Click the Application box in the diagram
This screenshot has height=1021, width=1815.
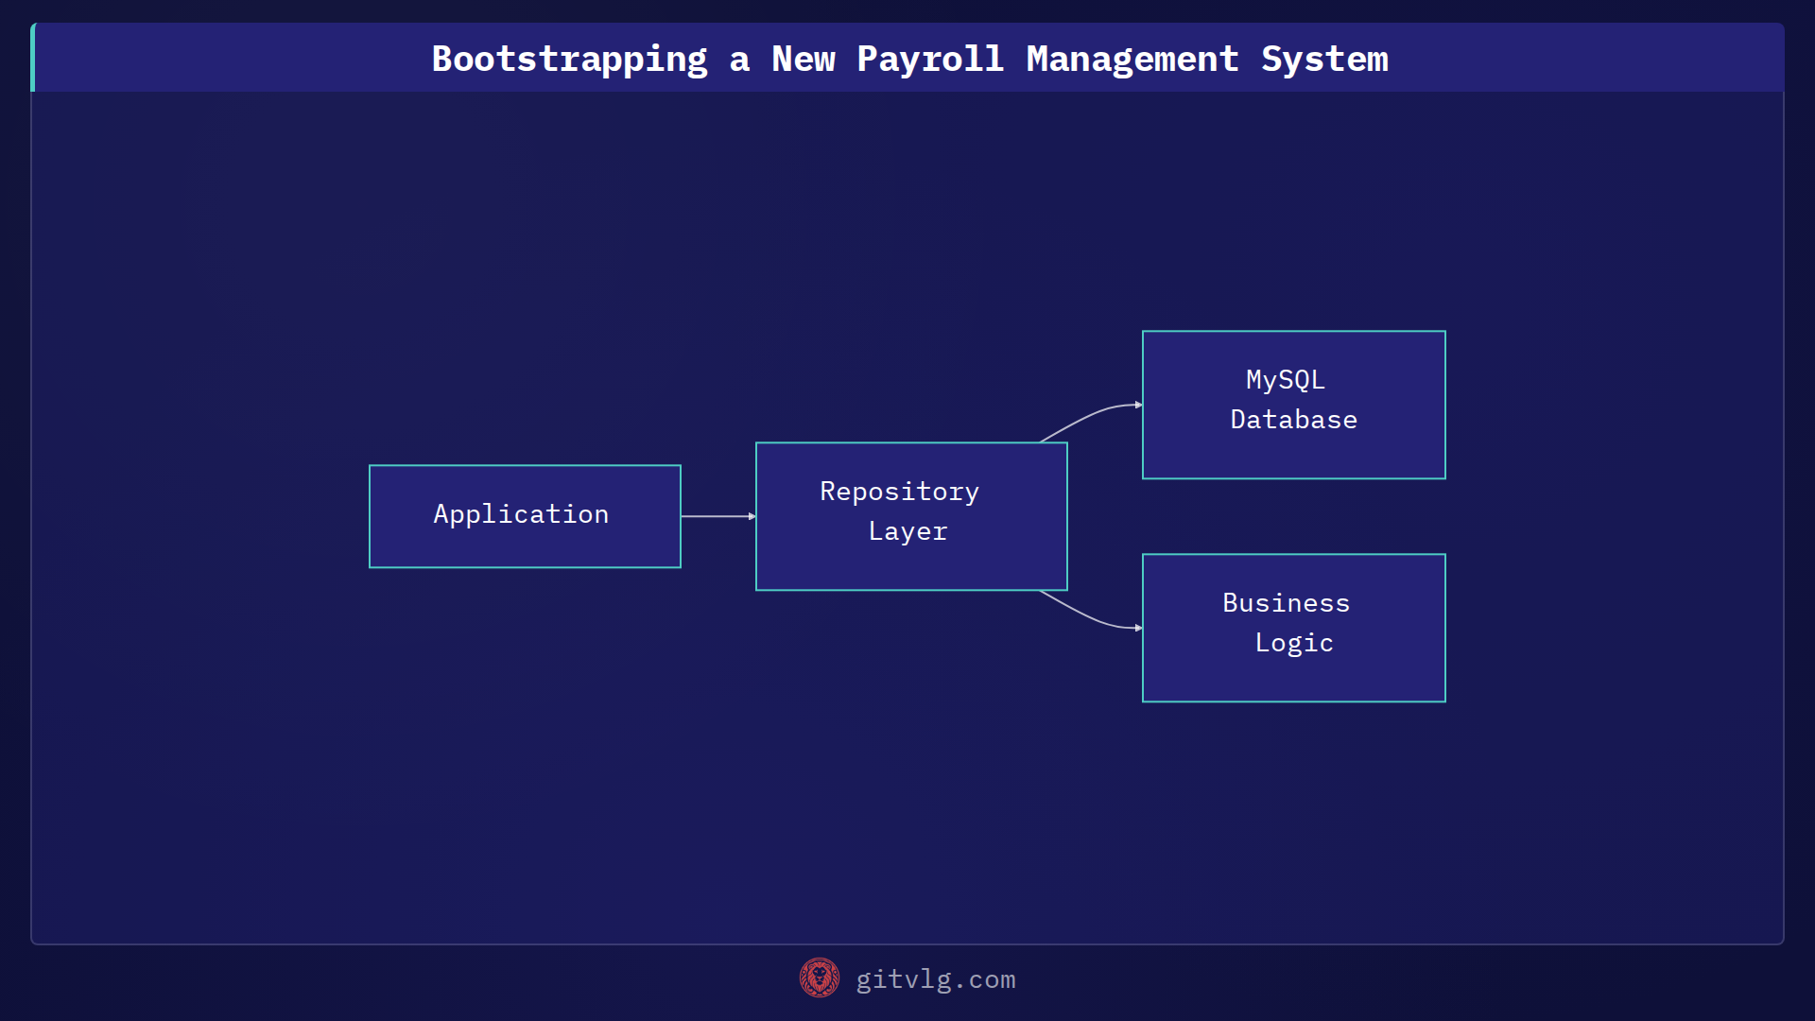point(525,516)
